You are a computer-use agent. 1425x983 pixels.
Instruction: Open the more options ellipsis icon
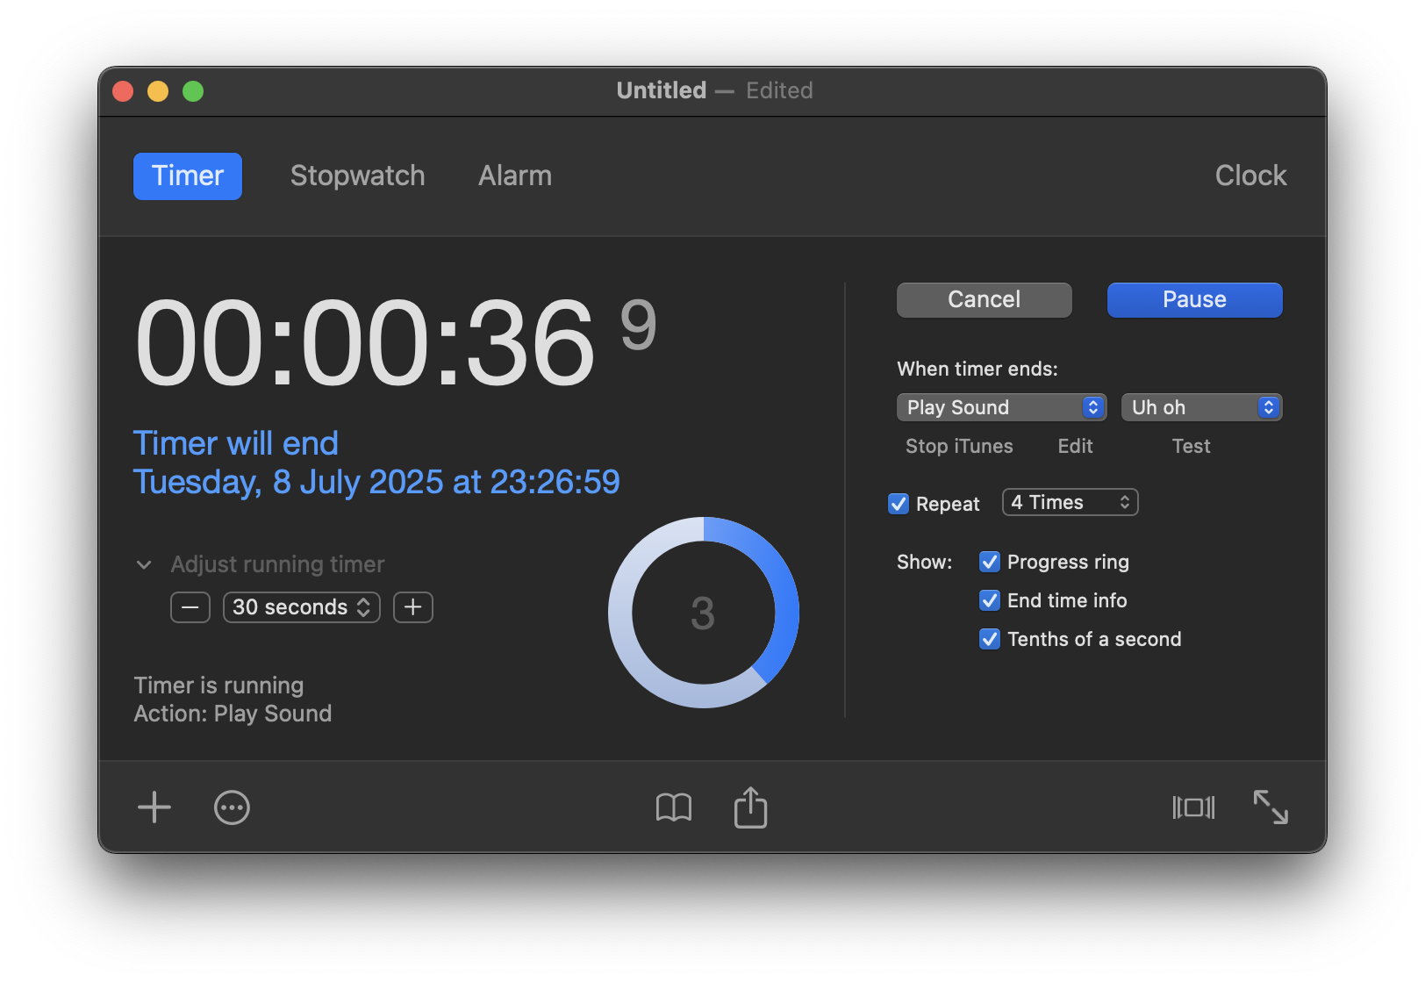[232, 807]
